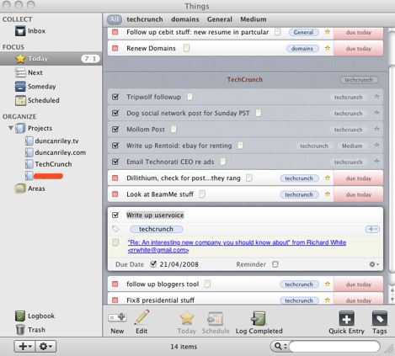Filter by techcrunch tag

point(145,19)
